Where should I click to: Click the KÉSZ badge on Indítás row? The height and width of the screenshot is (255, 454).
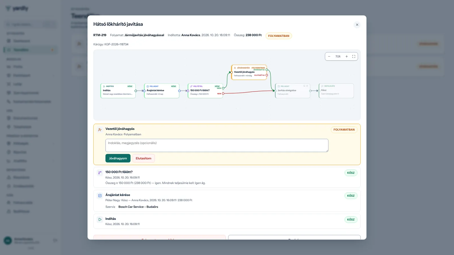351,220
